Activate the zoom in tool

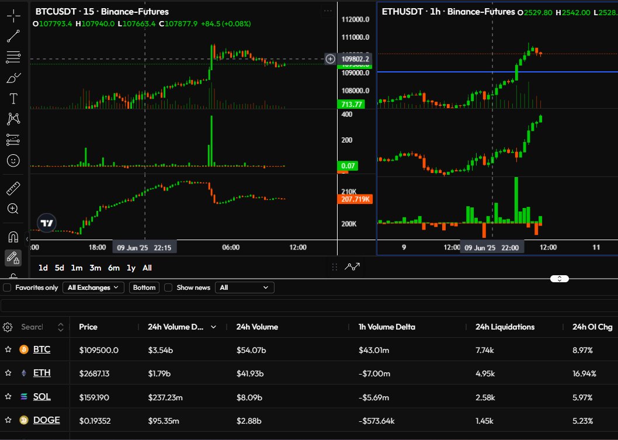coord(13,209)
